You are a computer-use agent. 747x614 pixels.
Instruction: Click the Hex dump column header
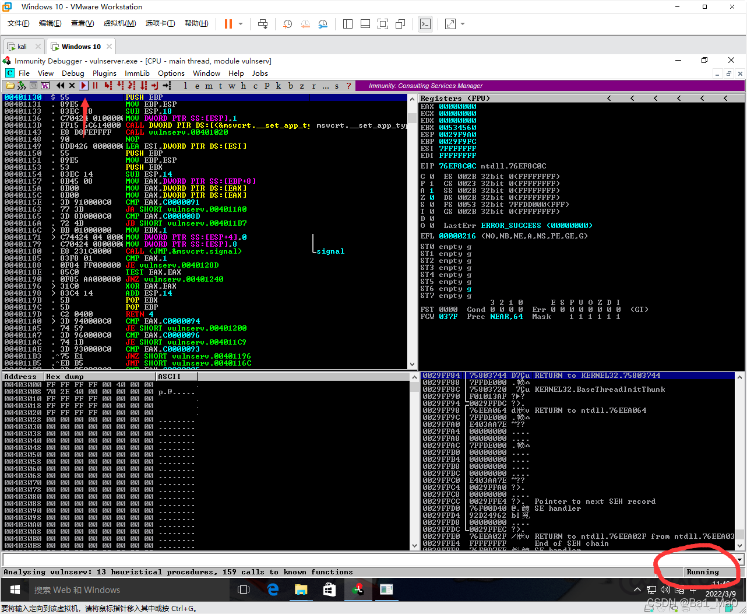tap(100, 377)
